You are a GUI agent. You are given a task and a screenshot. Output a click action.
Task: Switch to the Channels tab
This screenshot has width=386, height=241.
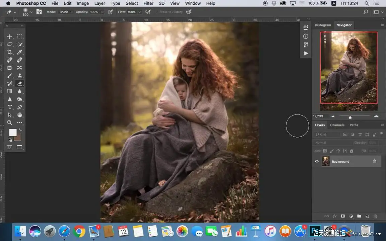point(337,125)
